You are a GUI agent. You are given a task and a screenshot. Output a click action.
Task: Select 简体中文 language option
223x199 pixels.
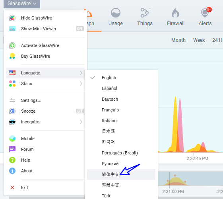[121, 174]
